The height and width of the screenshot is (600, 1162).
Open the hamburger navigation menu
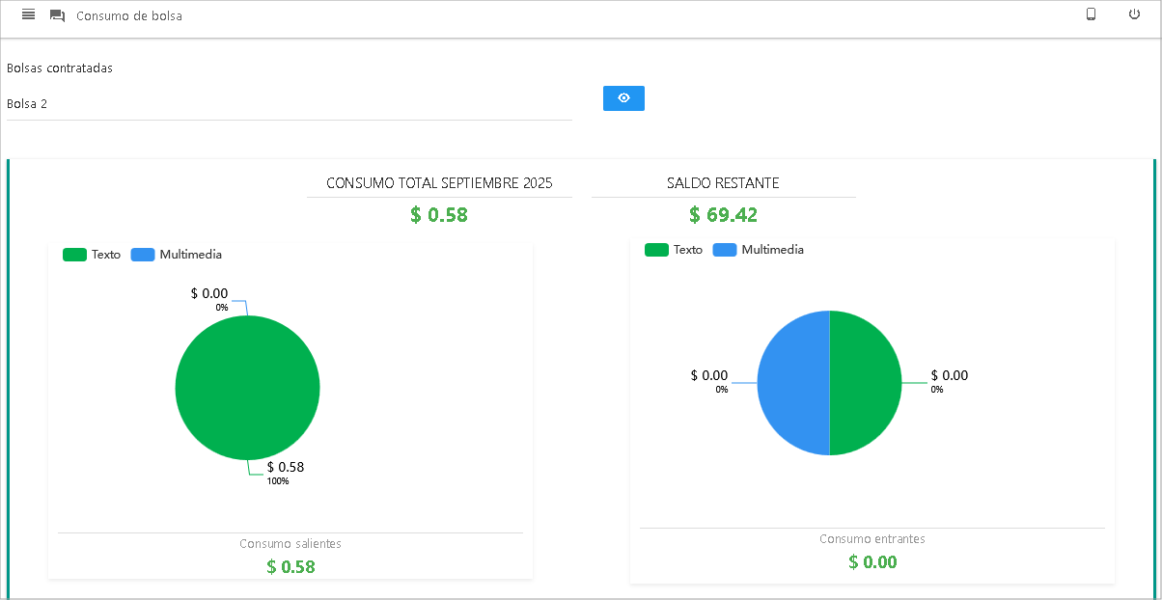(x=28, y=15)
